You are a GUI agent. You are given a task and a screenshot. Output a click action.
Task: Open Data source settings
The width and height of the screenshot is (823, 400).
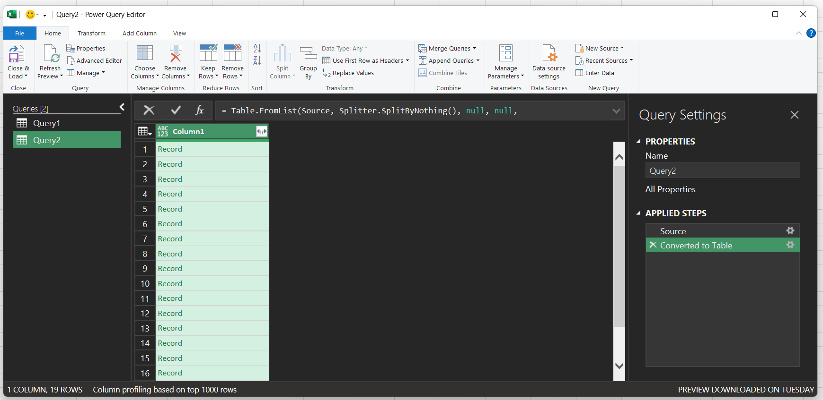point(549,62)
